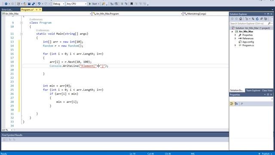Switch to the Error List tab
This screenshot has height=155, width=275.
7,9
